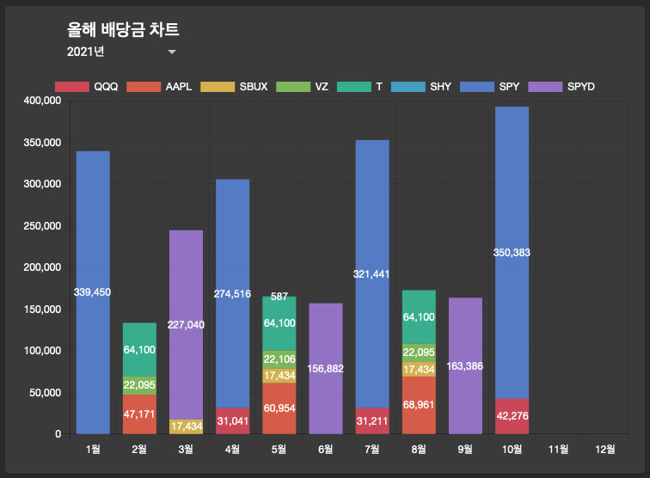Select 5월 AAPL segment 60,954
The width and height of the screenshot is (650, 478).
pos(279,408)
